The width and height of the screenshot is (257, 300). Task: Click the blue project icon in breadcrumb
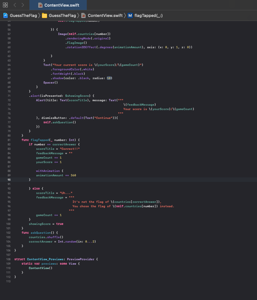[6, 15]
